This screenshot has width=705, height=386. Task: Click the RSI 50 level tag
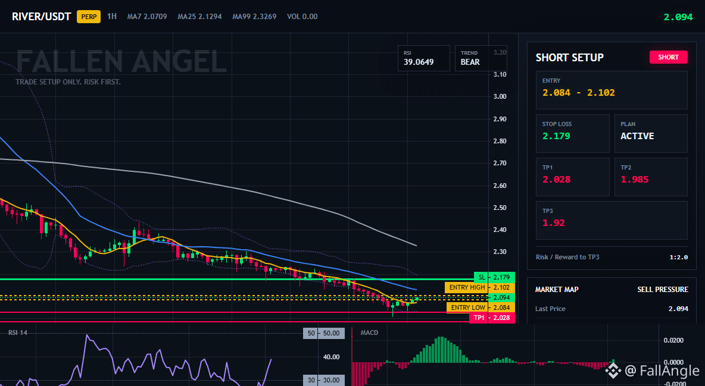coord(324,334)
